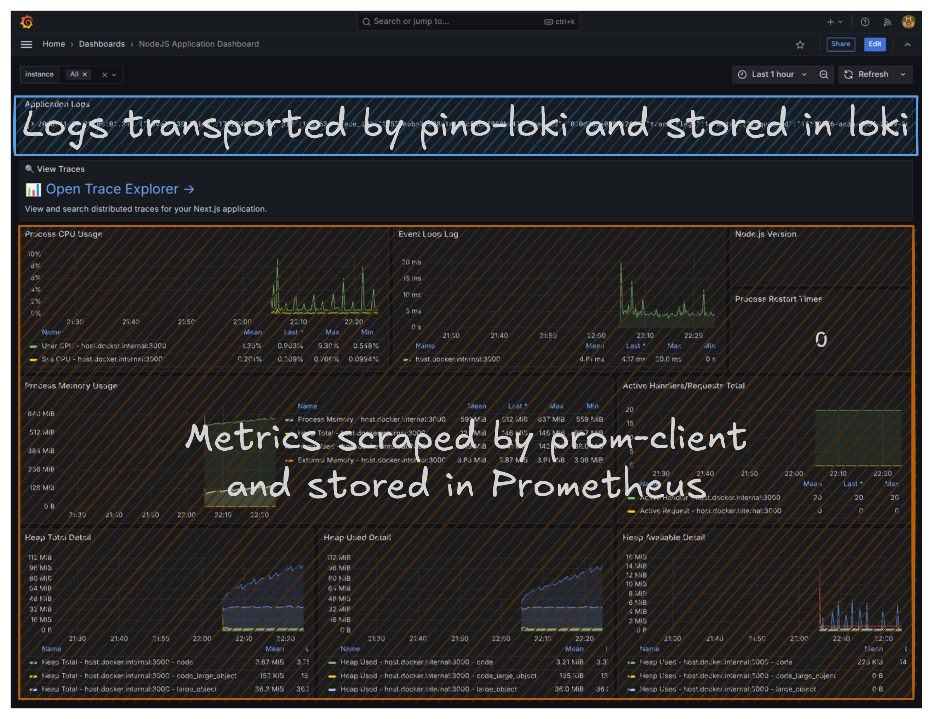This screenshot has height=719, width=932.
Task: Star this dashboard as favorite
Action: click(x=800, y=45)
